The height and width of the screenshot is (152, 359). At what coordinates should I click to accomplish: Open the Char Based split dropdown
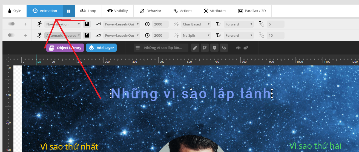point(196,24)
